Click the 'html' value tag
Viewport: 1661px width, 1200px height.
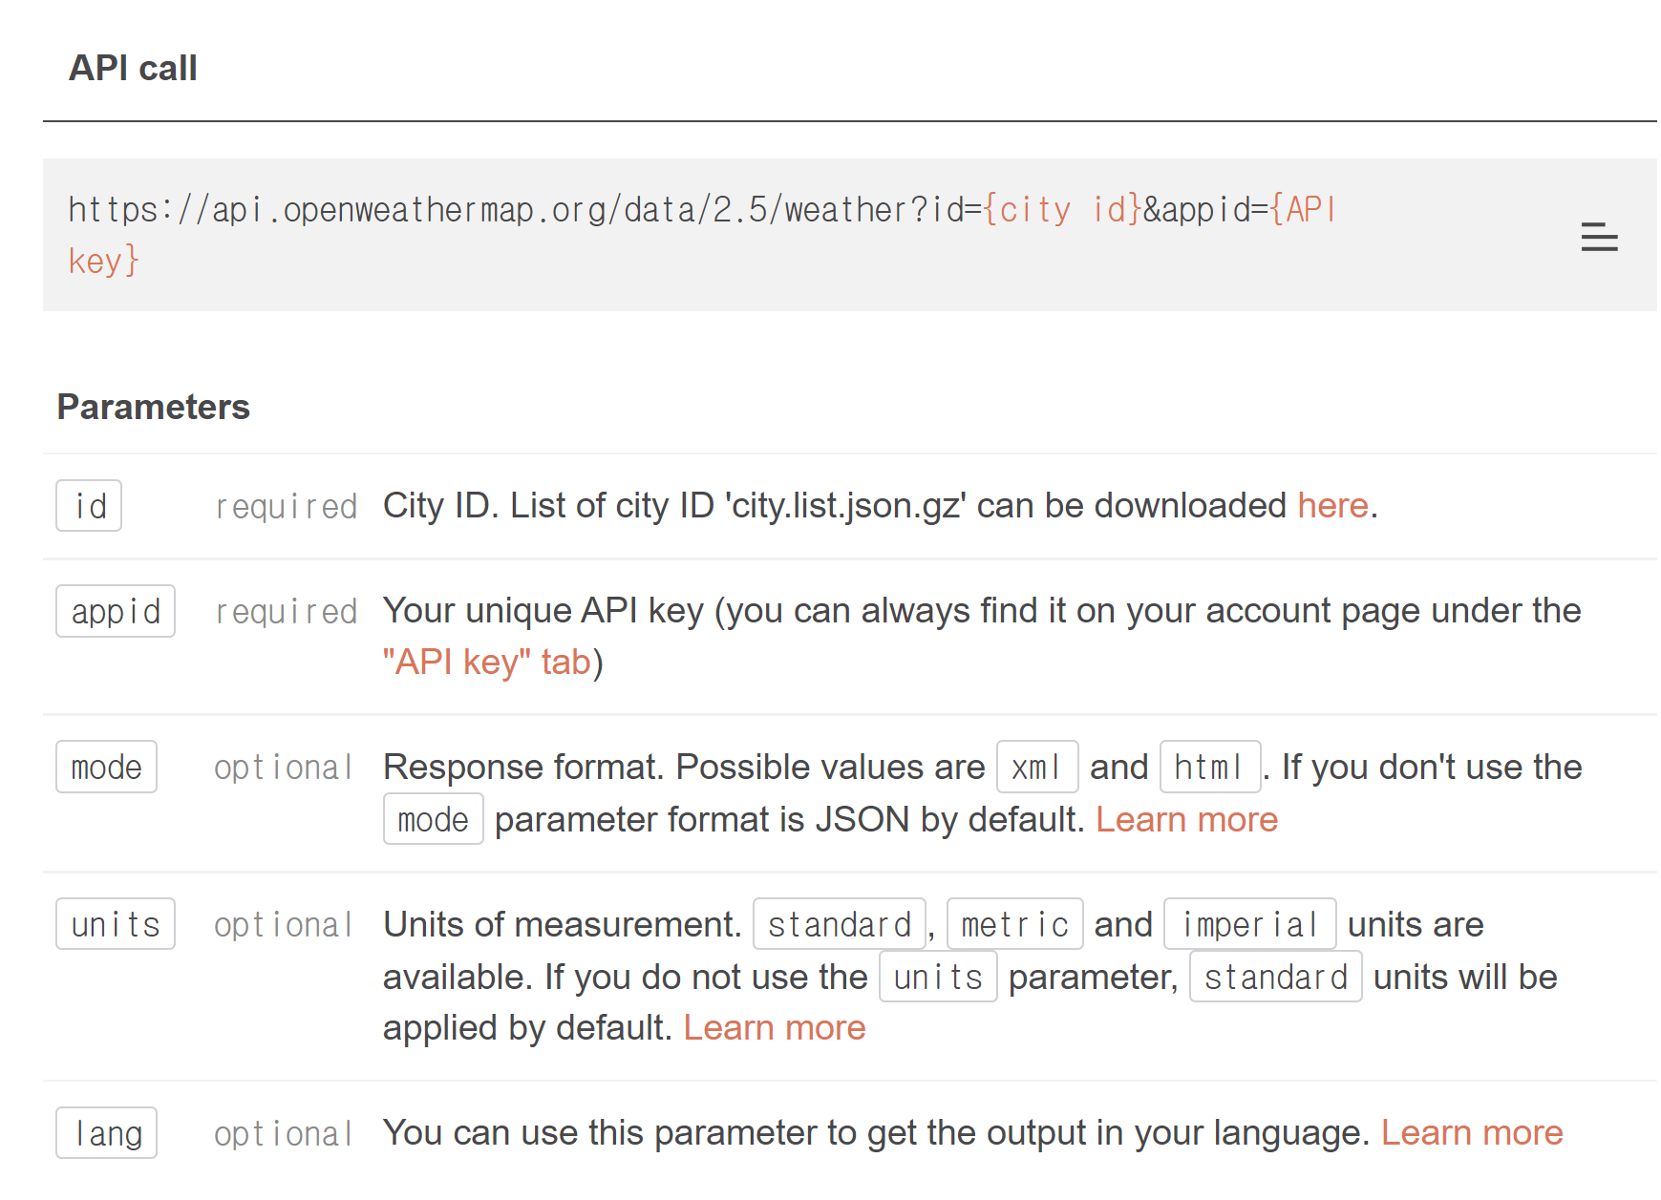(1210, 768)
